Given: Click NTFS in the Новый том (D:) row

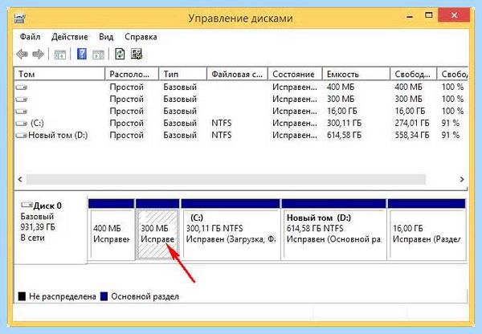Looking at the screenshot, I should 222,135.
